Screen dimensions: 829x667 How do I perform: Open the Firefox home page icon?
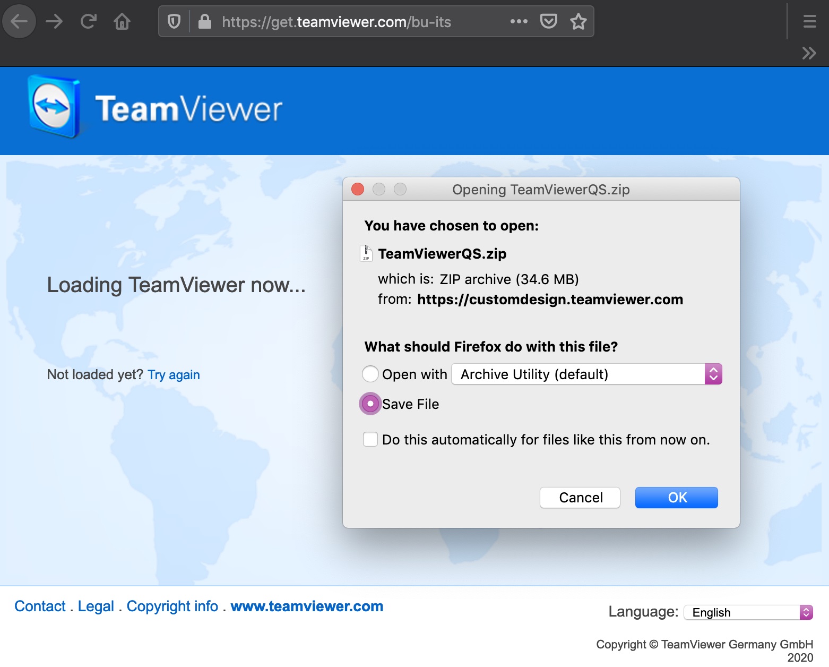(x=122, y=22)
